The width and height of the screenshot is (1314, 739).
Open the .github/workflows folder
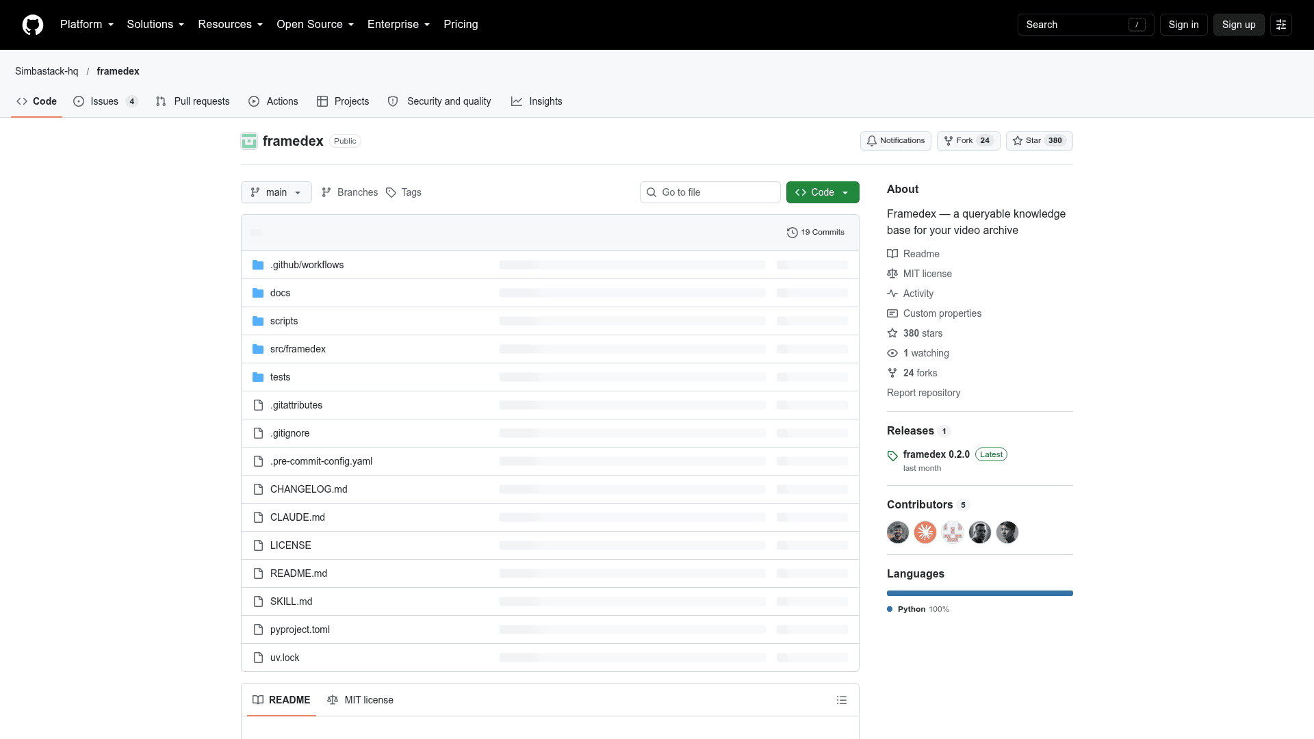pyautogui.click(x=307, y=265)
